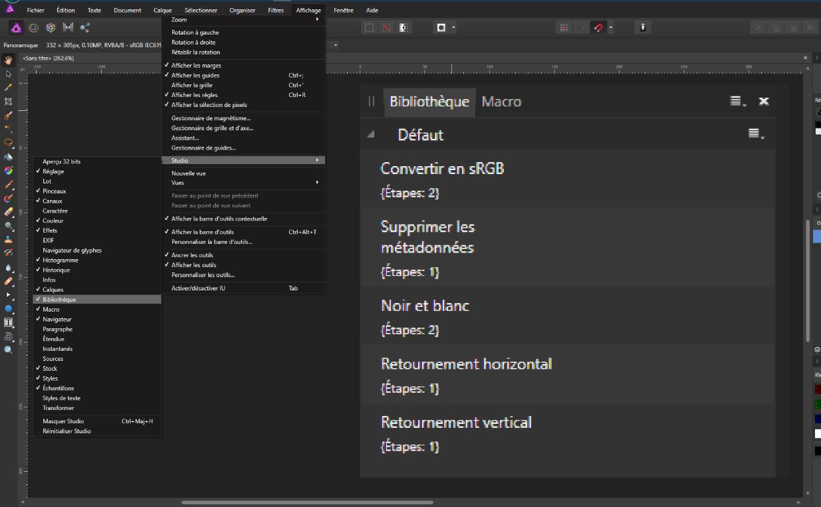Image resolution: width=821 pixels, height=507 pixels.
Task: Select the Clone Stamp tool
Action: click(x=9, y=239)
